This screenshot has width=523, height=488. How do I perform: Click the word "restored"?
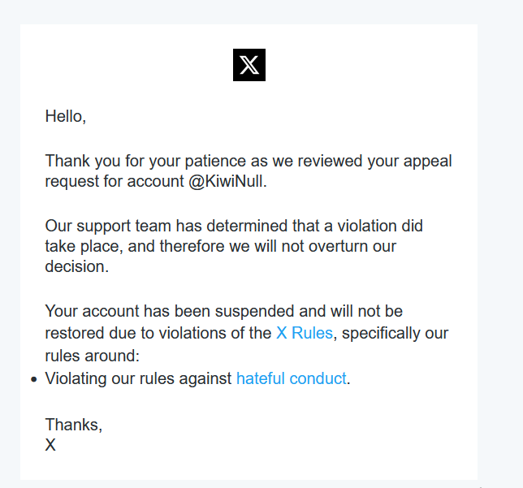pos(76,333)
